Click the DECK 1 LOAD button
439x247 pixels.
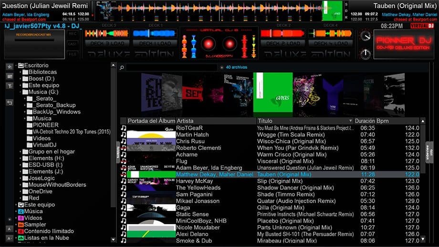coord(155,44)
